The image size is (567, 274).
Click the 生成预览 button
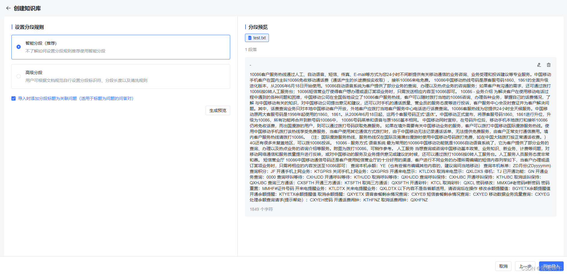218,110
